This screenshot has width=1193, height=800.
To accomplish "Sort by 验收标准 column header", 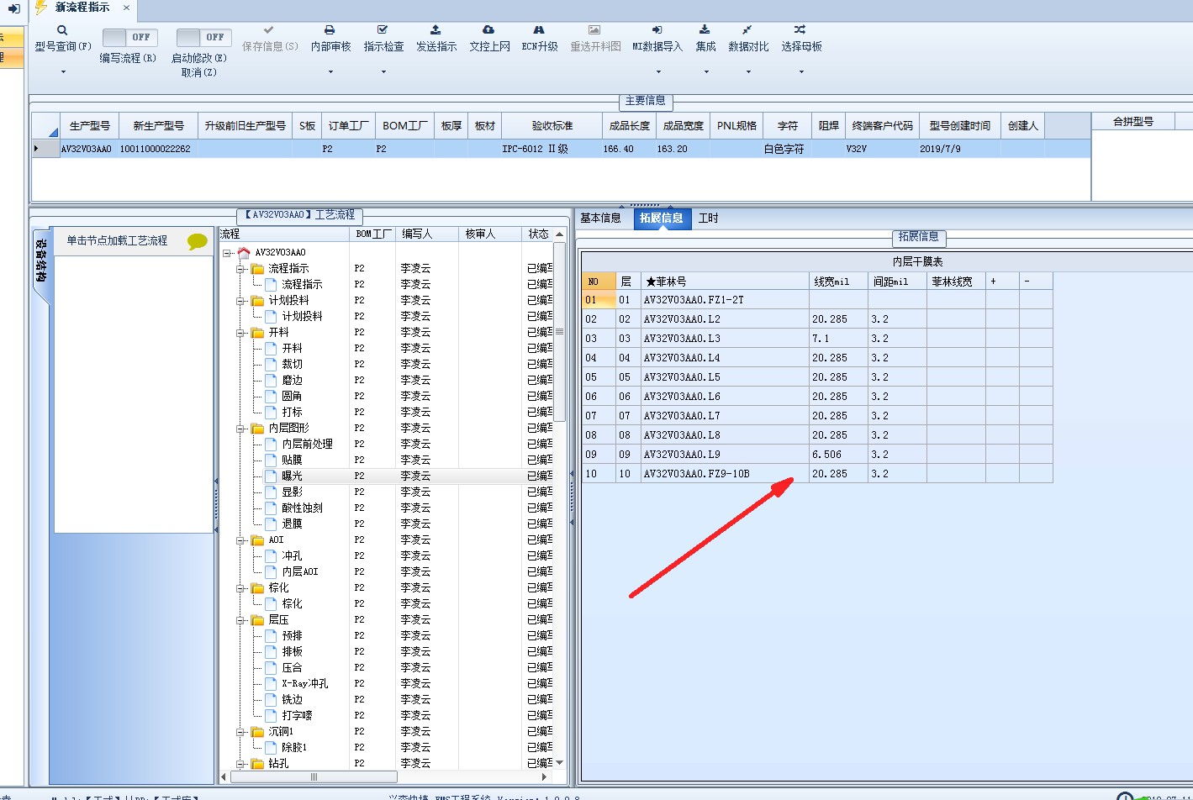I will coord(552,126).
